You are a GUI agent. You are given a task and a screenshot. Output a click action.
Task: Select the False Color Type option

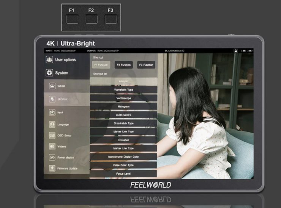click(123, 165)
